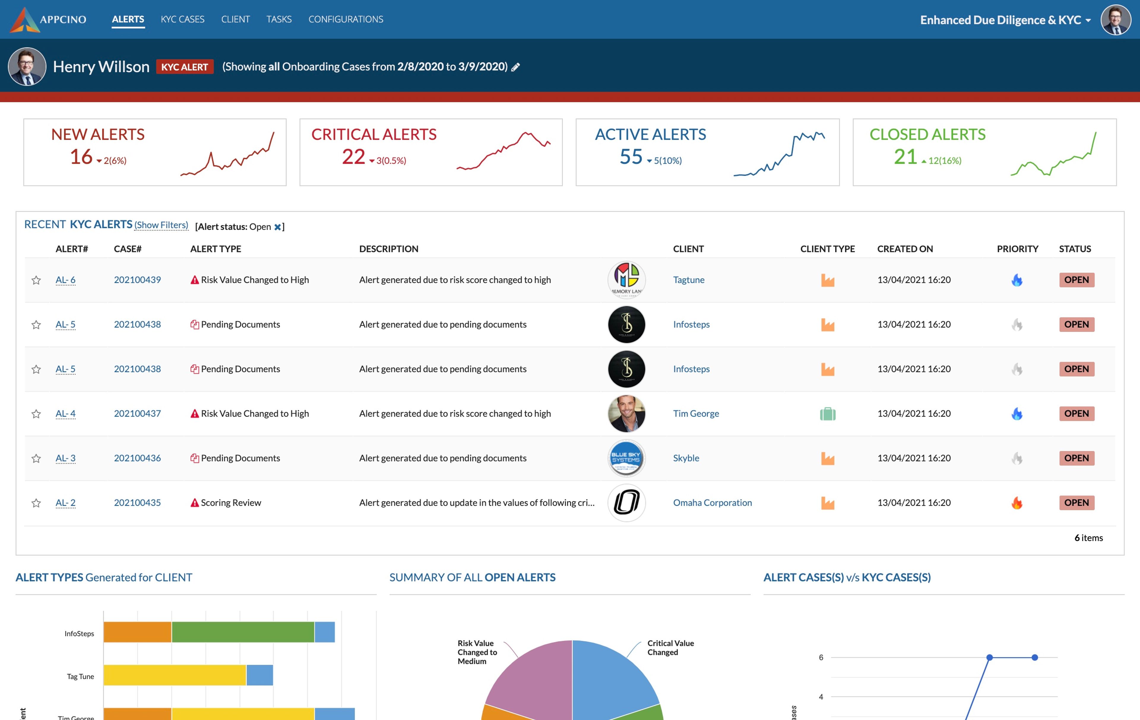Click the red flame priority icon for AL-2

click(x=1017, y=503)
